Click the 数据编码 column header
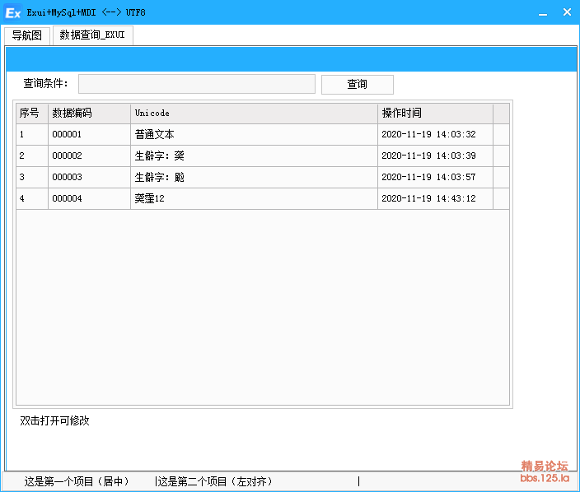580x492 pixels. [89, 113]
